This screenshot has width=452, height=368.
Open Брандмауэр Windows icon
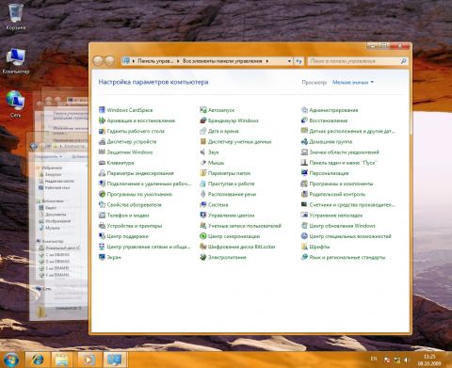(203, 120)
